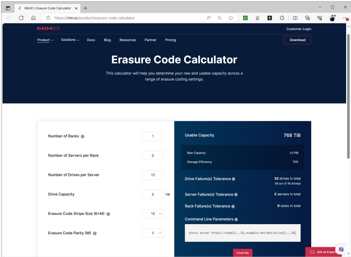Click the minio server command line text
Image resolution: width=351 pixels, height=257 pixels.
coord(242,233)
